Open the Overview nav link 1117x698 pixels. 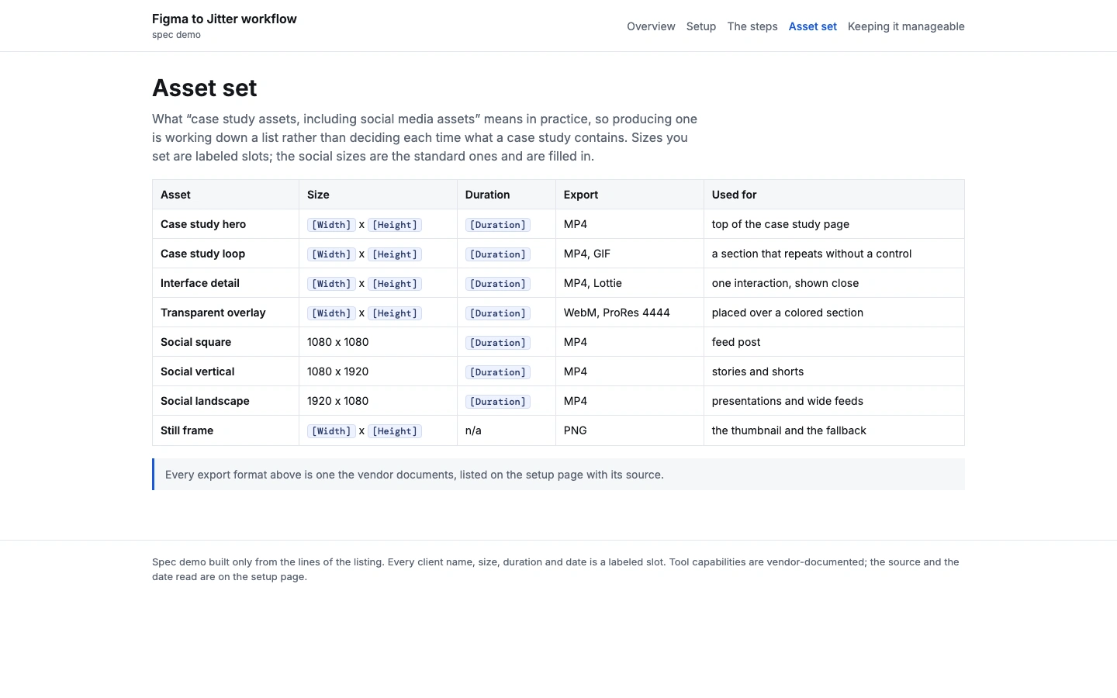pyautogui.click(x=651, y=26)
